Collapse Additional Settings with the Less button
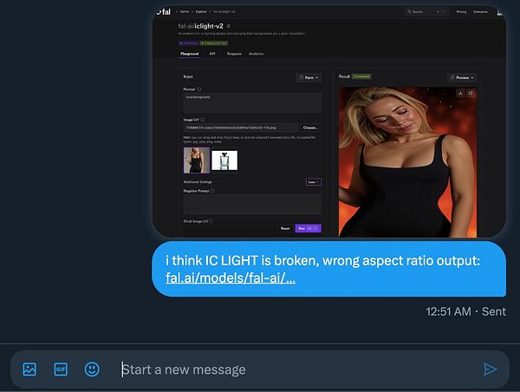520x392 pixels. 314,182
